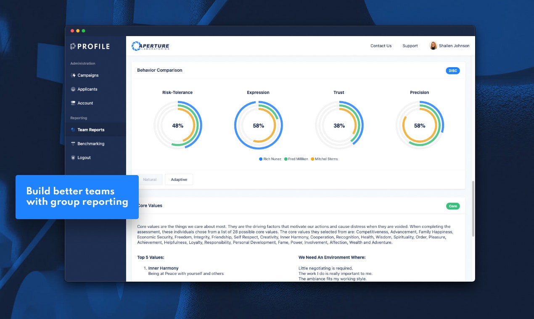
Task: Click the yellow minimize window button
Action: point(78,31)
